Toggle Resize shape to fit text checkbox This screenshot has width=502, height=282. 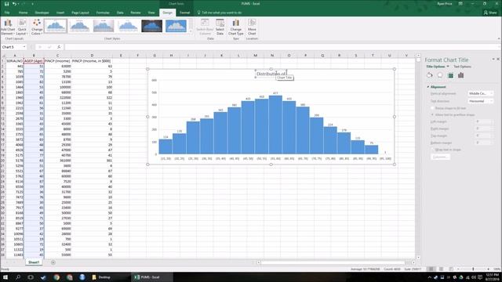pos(432,108)
